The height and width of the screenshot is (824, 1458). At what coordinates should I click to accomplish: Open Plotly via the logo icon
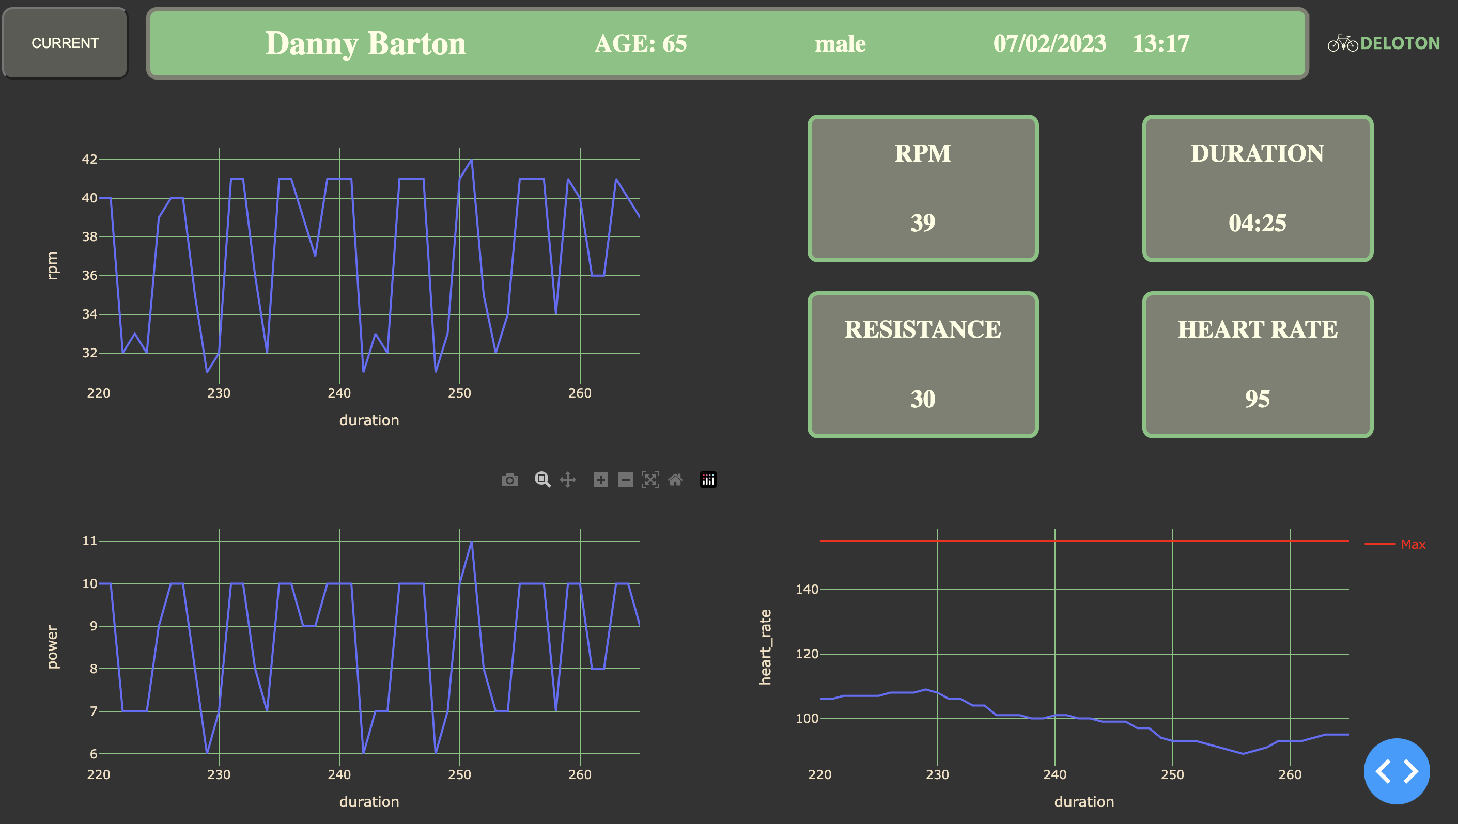[x=708, y=479]
